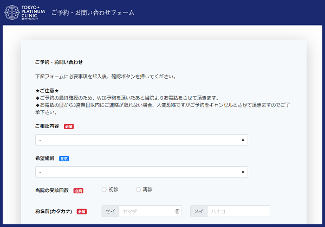Screen dimensions: 325x227
Task: Click the メイ prefix label box
Action: (x=199, y=211)
